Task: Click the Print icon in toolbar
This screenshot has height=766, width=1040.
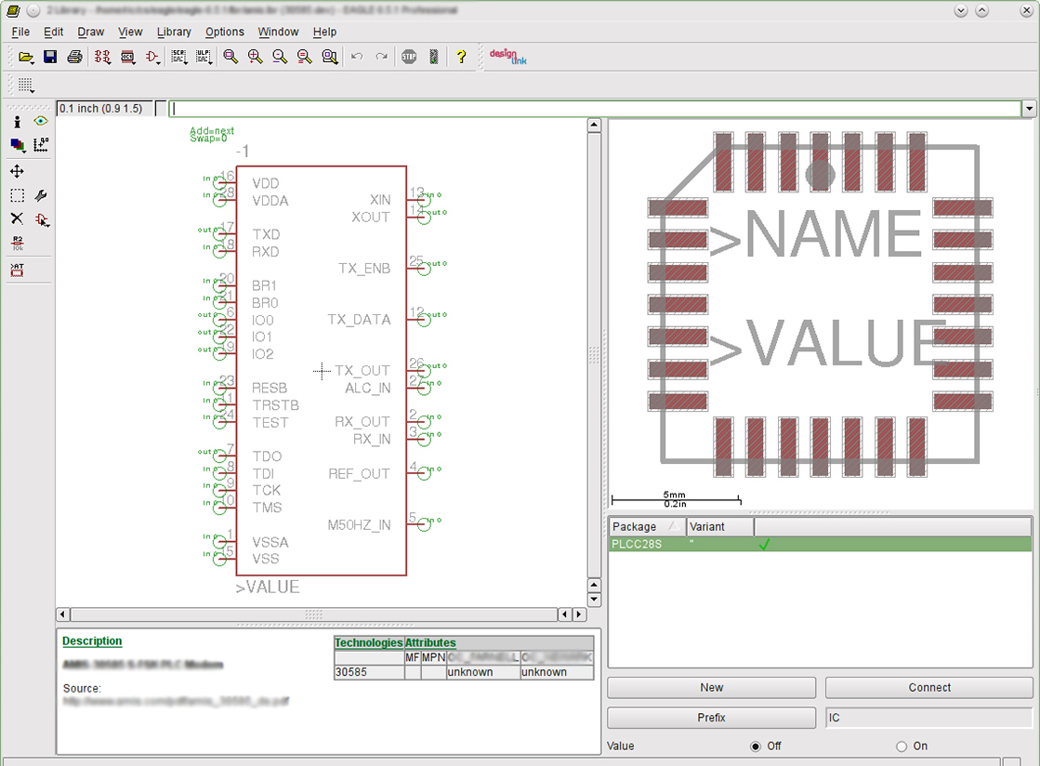Action: pyautogui.click(x=74, y=57)
